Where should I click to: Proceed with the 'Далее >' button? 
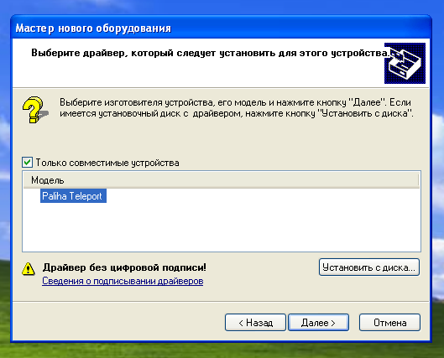(319, 323)
